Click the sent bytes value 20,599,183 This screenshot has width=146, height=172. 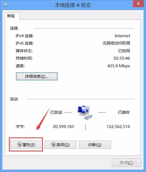(x=63, y=126)
